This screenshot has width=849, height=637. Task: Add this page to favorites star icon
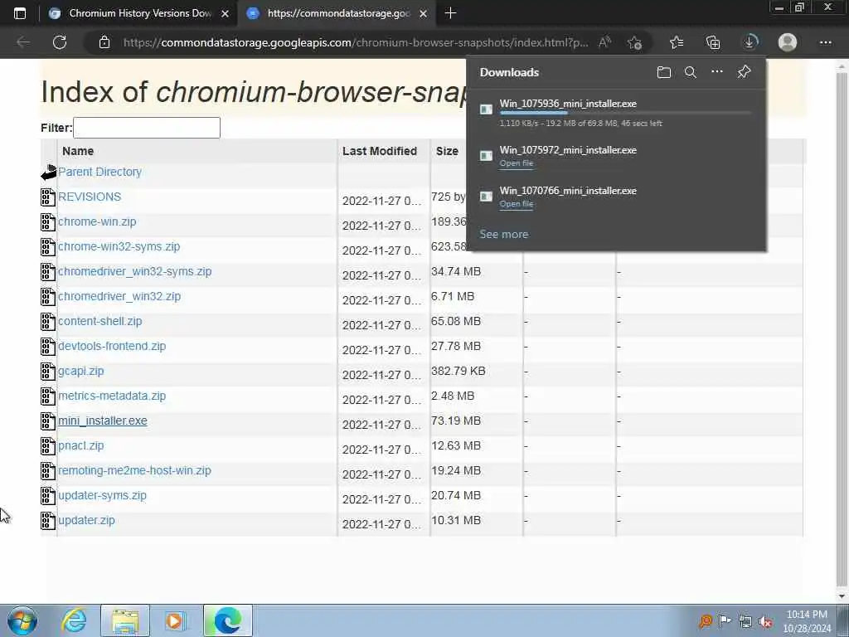(x=634, y=42)
